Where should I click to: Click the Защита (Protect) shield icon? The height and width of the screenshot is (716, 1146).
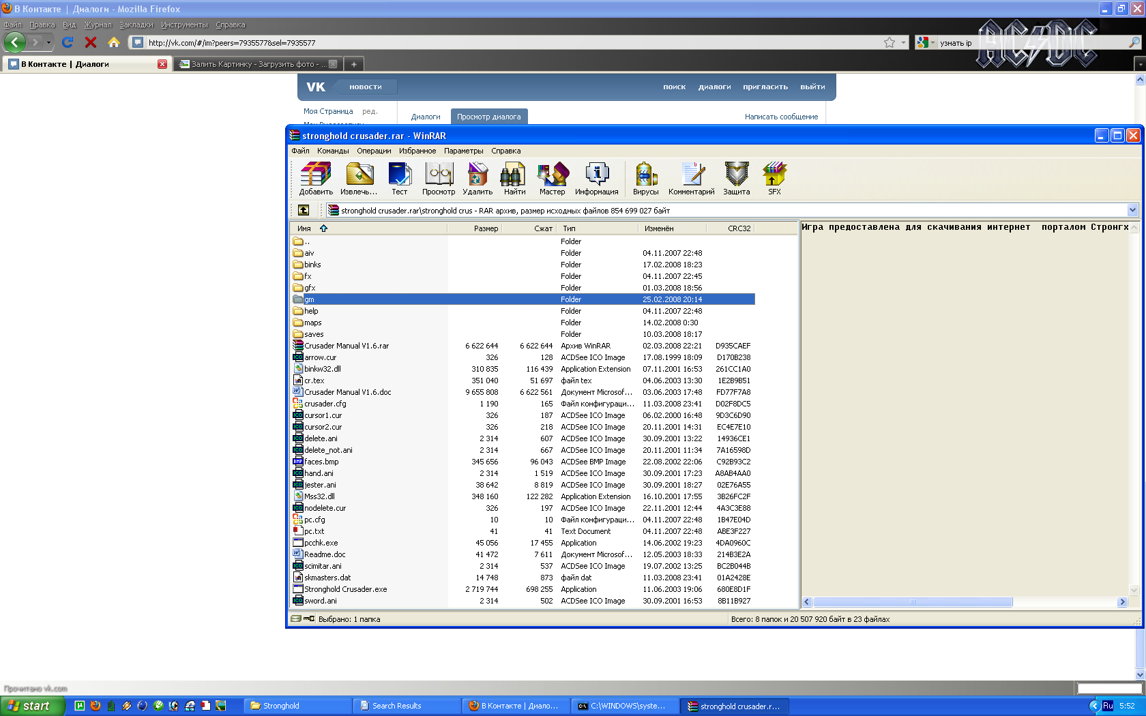click(x=737, y=179)
